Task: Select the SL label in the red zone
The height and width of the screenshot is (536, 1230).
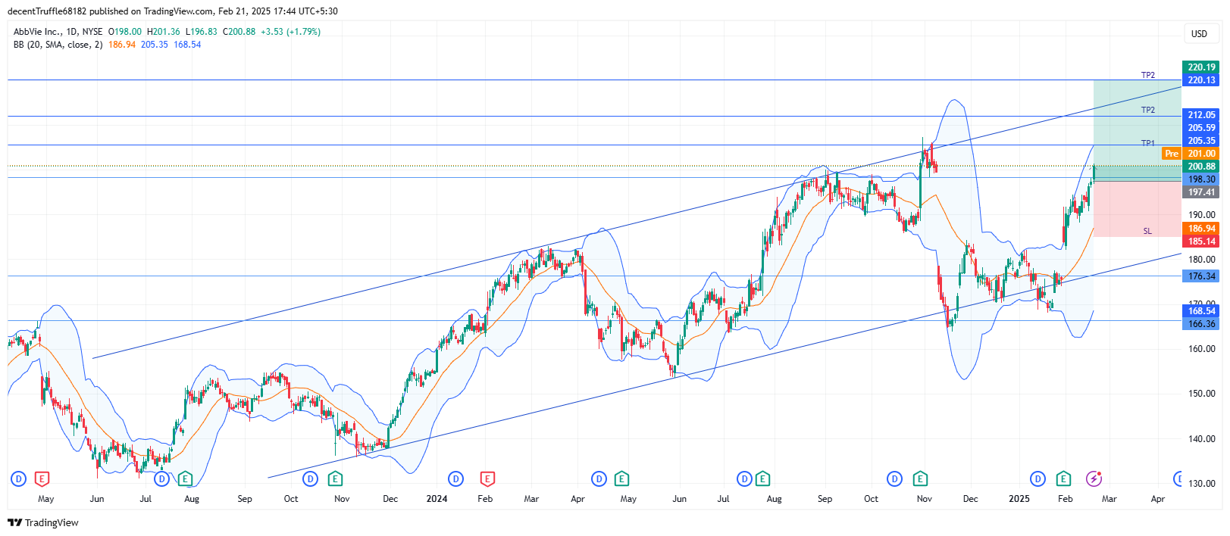Action: (1147, 231)
